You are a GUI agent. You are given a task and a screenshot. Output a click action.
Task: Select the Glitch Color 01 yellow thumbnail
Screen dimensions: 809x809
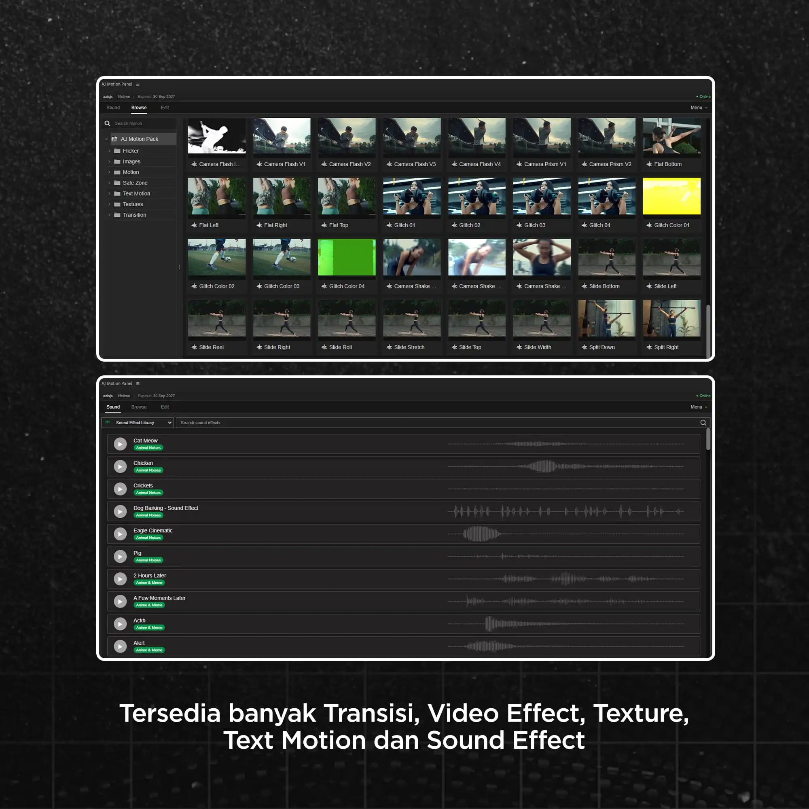[x=671, y=197]
